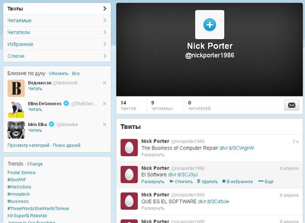Click chevron arrow in Твиты row
The height and width of the screenshot is (223, 305).
[105, 8]
